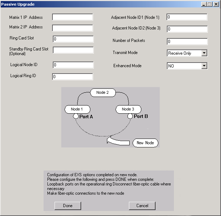Focus the Ring Card Slot input
The image size is (221, 216).
point(73,39)
